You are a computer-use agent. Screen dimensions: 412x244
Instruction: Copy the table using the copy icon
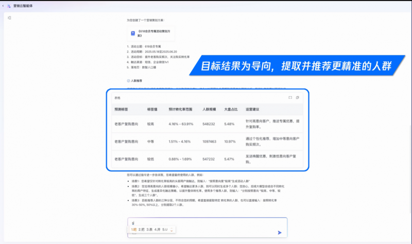click(x=297, y=97)
